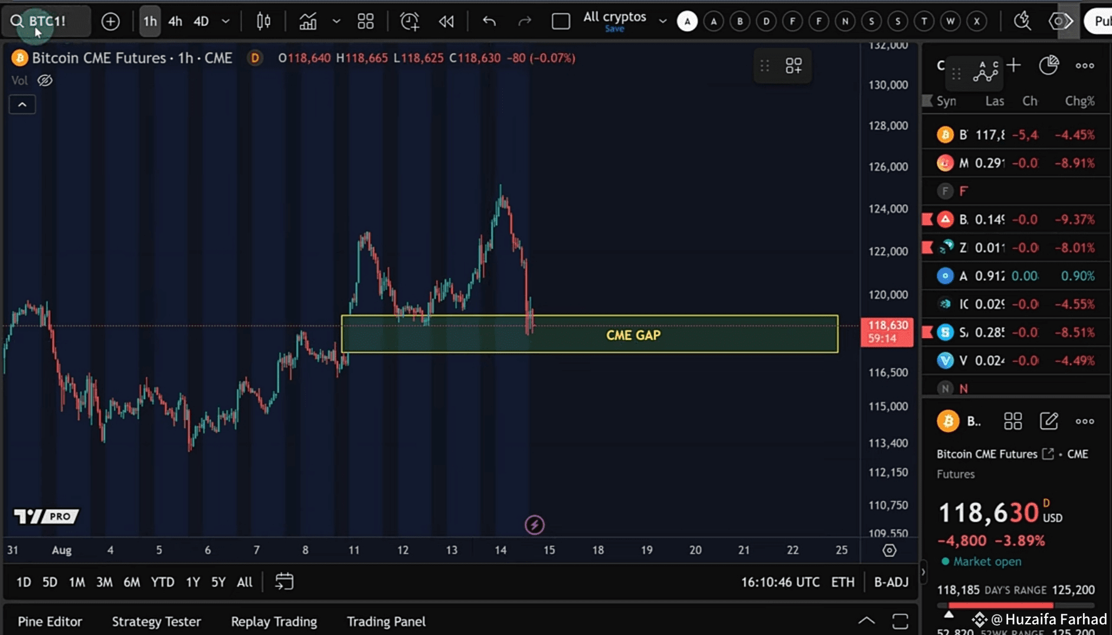Toggle the B-ADJ back adjustment button
The width and height of the screenshot is (1112, 635).
click(x=891, y=582)
